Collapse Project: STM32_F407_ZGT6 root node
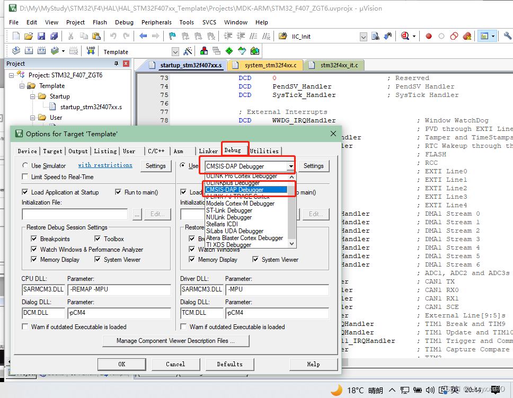 coord(12,75)
